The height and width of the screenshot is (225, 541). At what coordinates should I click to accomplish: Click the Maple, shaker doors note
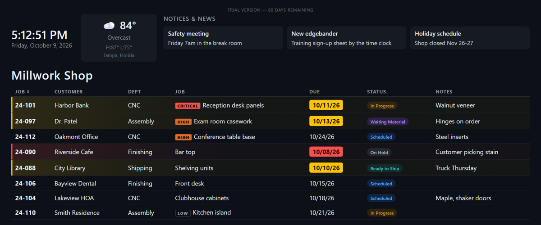[x=463, y=198]
